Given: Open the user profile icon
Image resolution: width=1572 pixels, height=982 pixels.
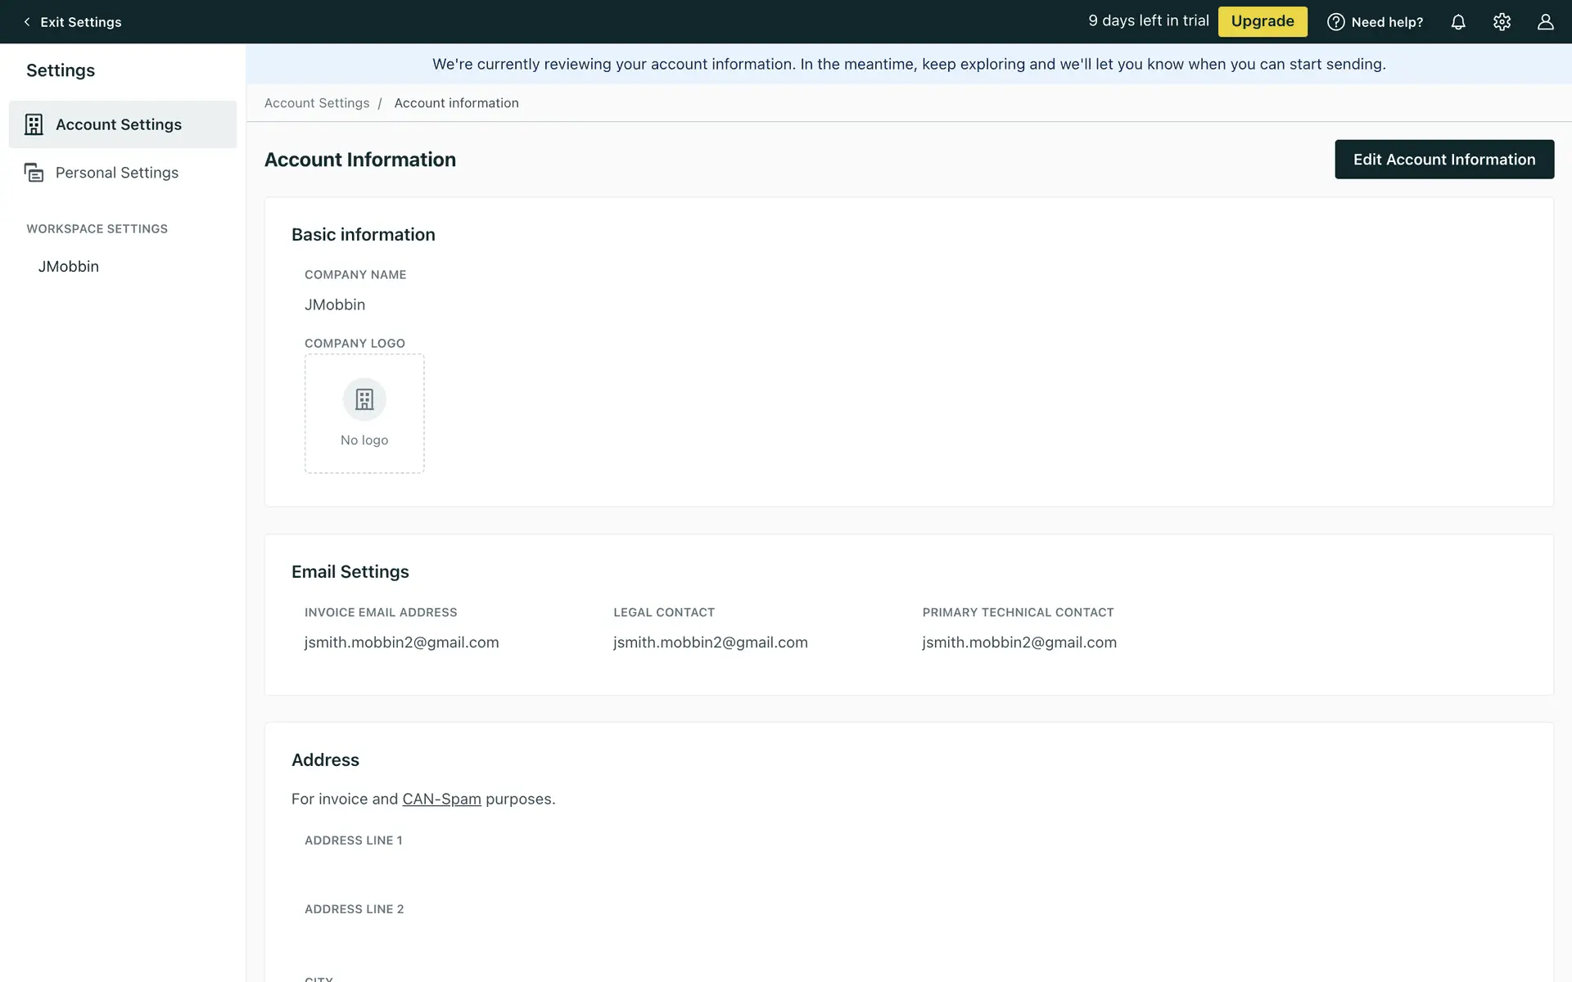Looking at the screenshot, I should tap(1545, 22).
